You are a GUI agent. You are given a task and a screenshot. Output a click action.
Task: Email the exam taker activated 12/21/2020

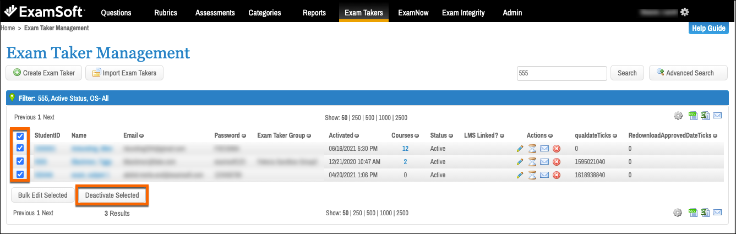click(x=544, y=162)
